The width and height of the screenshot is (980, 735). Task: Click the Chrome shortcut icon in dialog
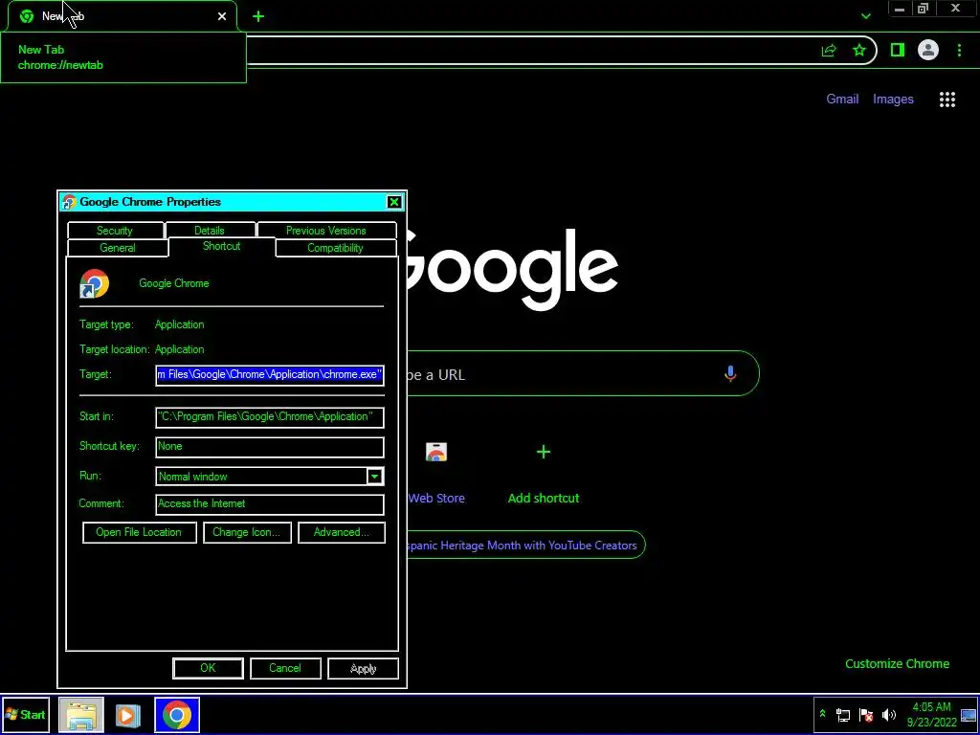[95, 283]
